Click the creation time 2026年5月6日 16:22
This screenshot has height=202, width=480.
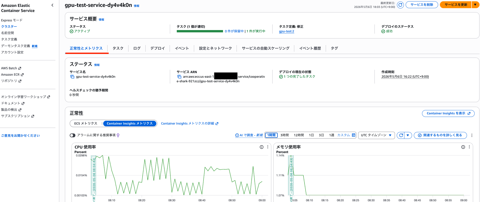(x=405, y=76)
